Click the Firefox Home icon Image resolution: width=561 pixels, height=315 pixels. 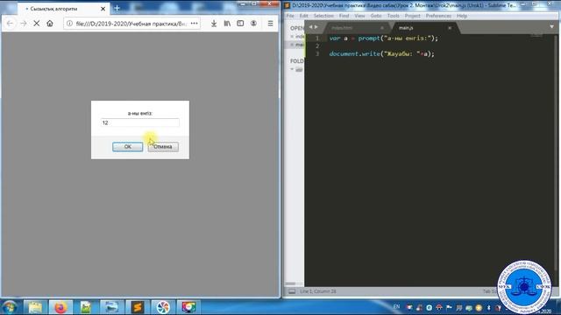[x=50, y=24]
